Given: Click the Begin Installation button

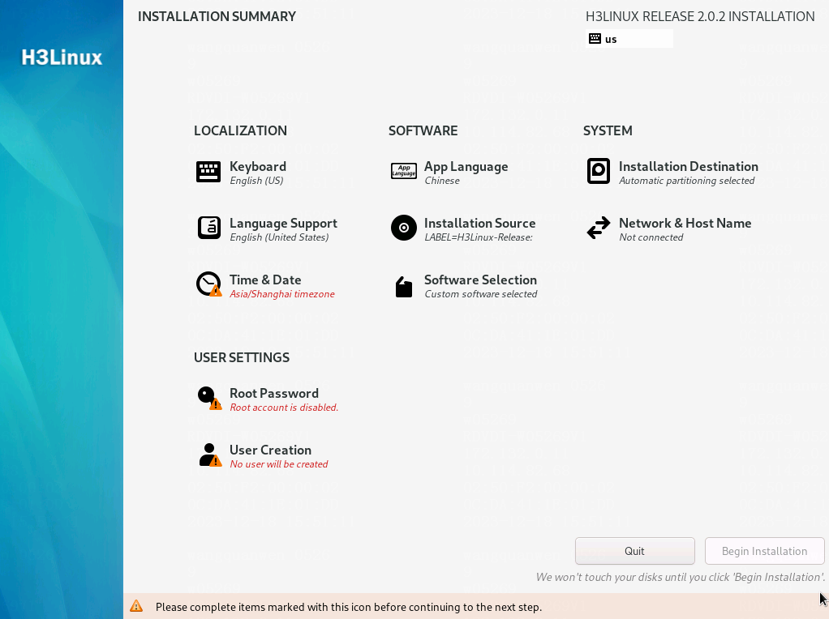Looking at the screenshot, I should [764, 551].
